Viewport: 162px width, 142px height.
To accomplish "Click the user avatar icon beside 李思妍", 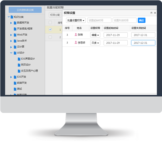I will 76,42.
